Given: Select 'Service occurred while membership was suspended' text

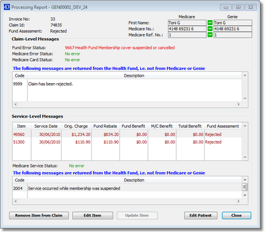Looking at the screenshot, I should (74, 188).
